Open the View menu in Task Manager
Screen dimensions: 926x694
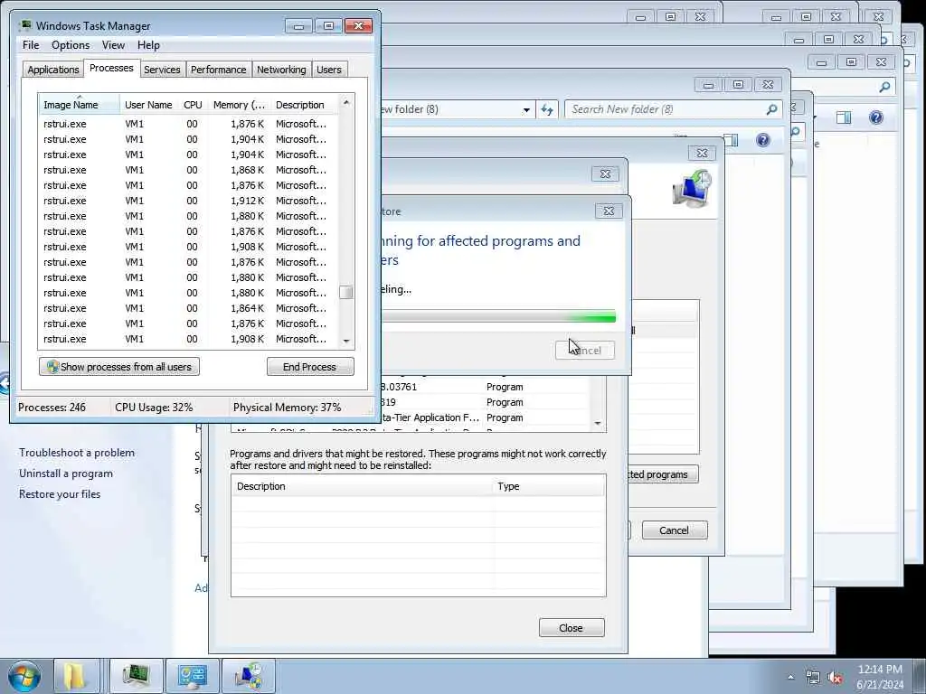click(x=113, y=45)
